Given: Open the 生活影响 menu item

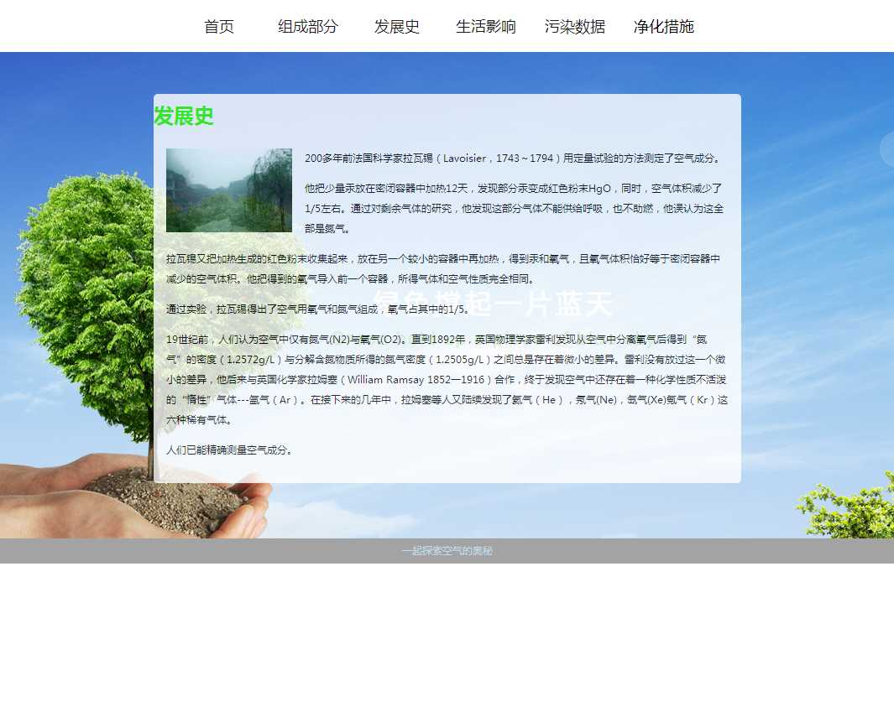Looking at the screenshot, I should (x=486, y=27).
